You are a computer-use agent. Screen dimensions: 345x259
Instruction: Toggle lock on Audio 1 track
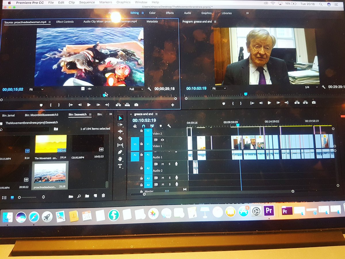(141, 155)
